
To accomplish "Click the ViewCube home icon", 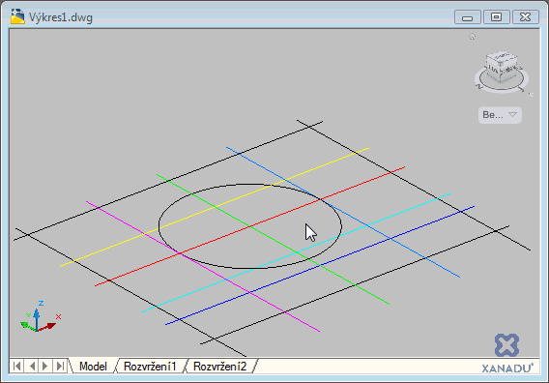I will pos(473,37).
